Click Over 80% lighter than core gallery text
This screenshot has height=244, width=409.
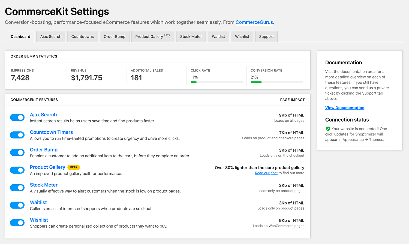[260, 168]
